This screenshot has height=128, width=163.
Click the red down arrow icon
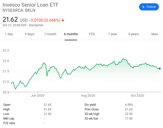pyautogui.click(x=63, y=20)
